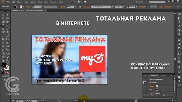Select the Direct Selection tool (white arrow)
182x102 pixels.
(8, 15)
